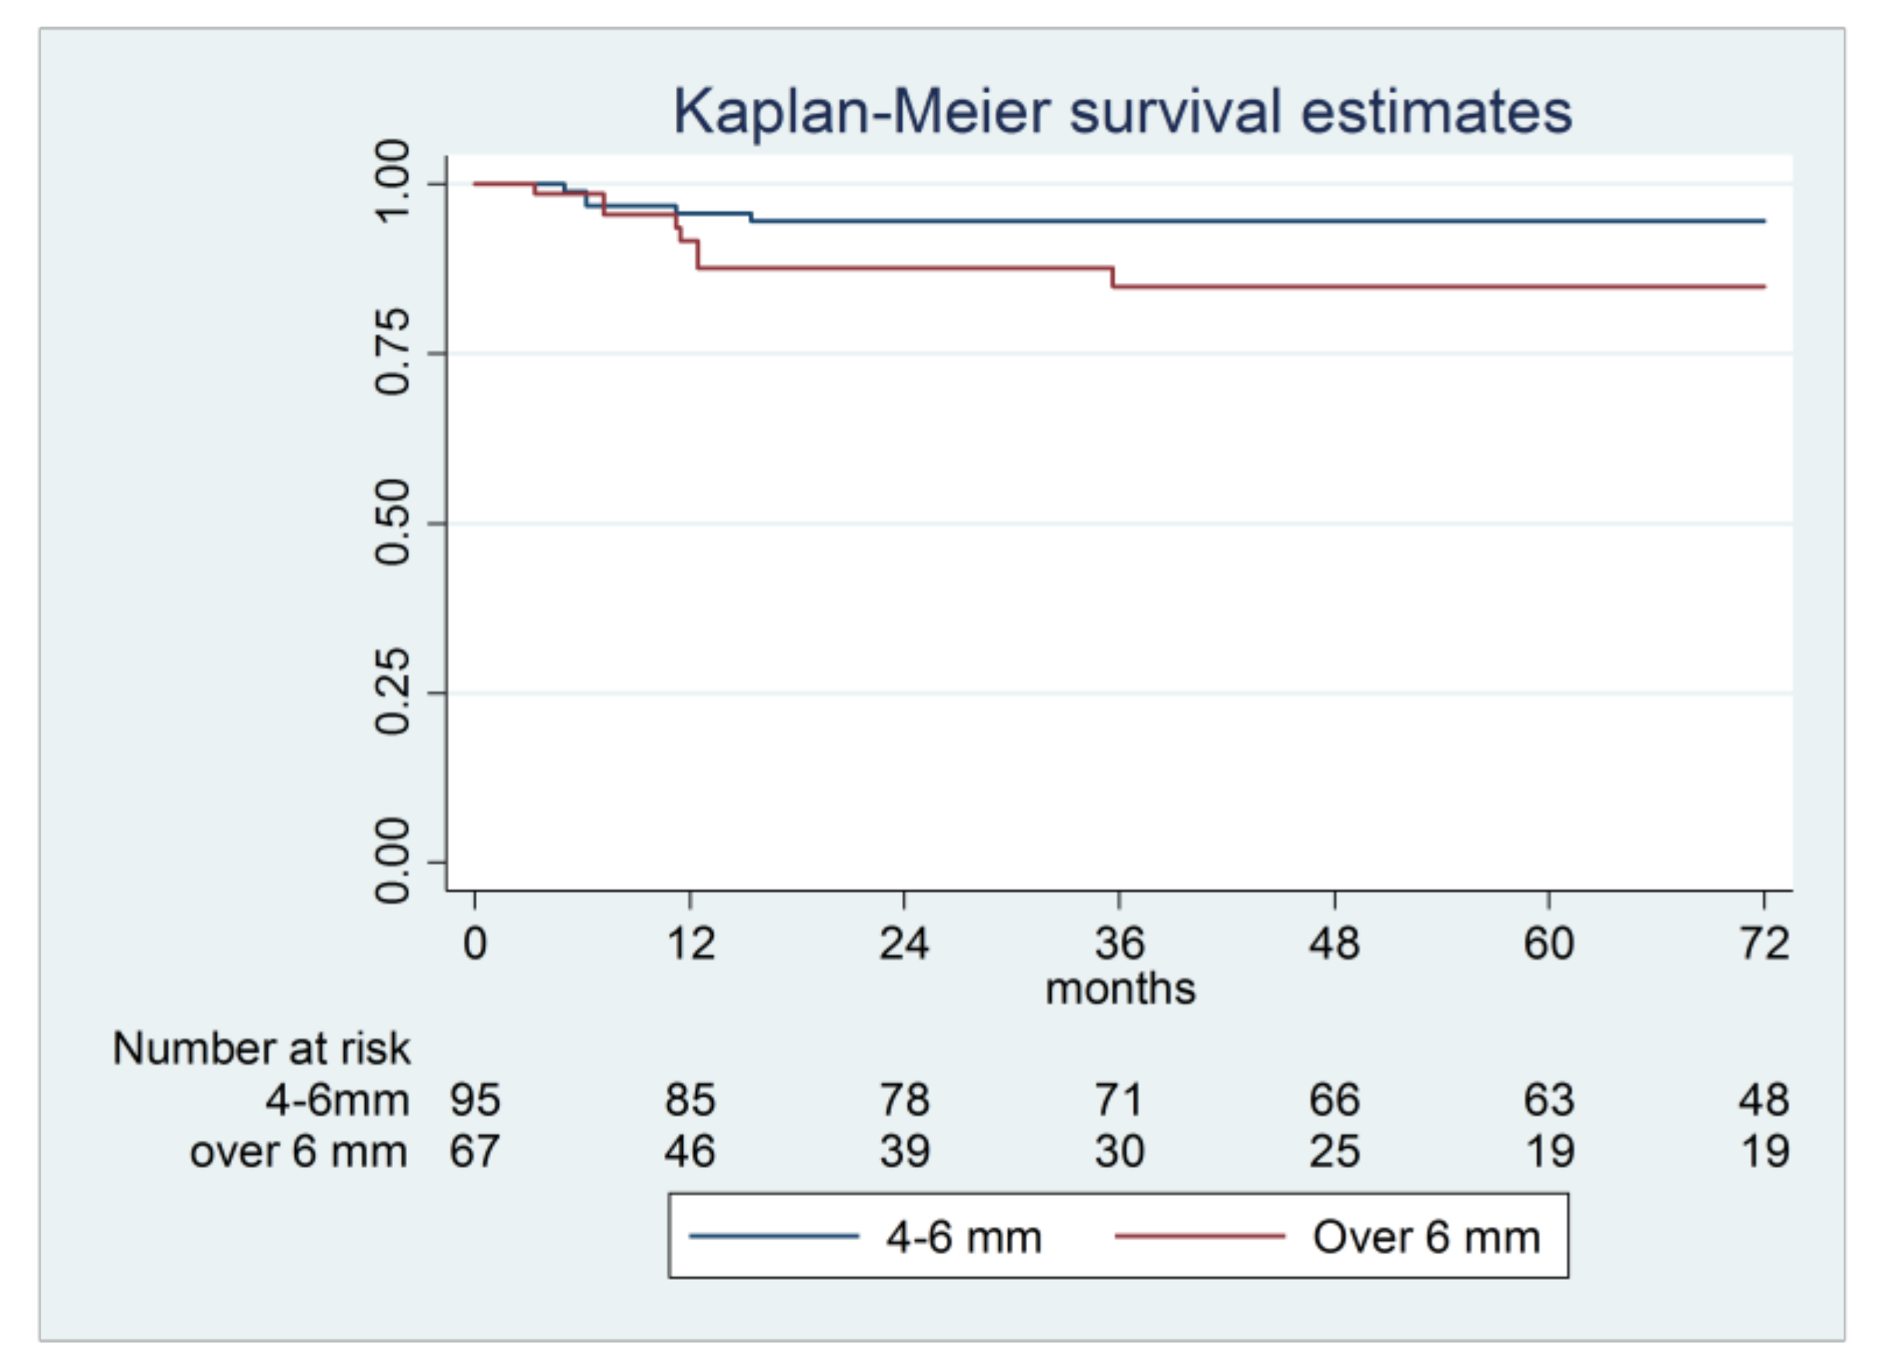Select the "4-6 mm" legend label
The height and width of the screenshot is (1370, 1883).
[x=963, y=1237]
